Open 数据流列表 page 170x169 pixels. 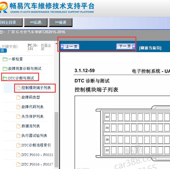tap(31, 126)
